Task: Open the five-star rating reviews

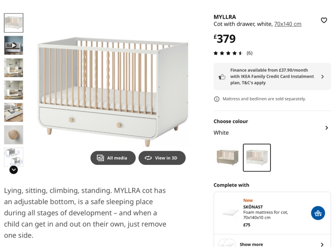Action: [x=232, y=53]
